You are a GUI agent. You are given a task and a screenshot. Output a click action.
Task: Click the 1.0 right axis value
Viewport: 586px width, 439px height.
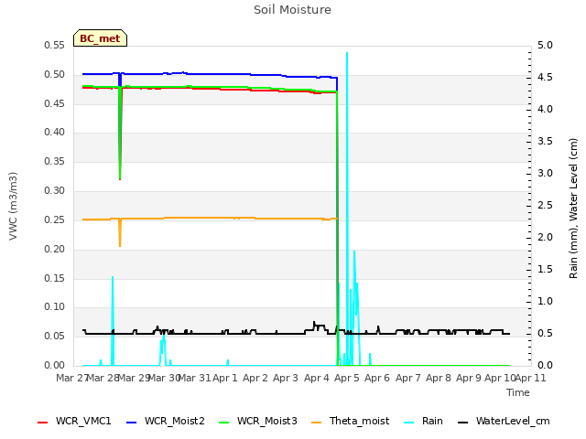pyautogui.click(x=545, y=301)
